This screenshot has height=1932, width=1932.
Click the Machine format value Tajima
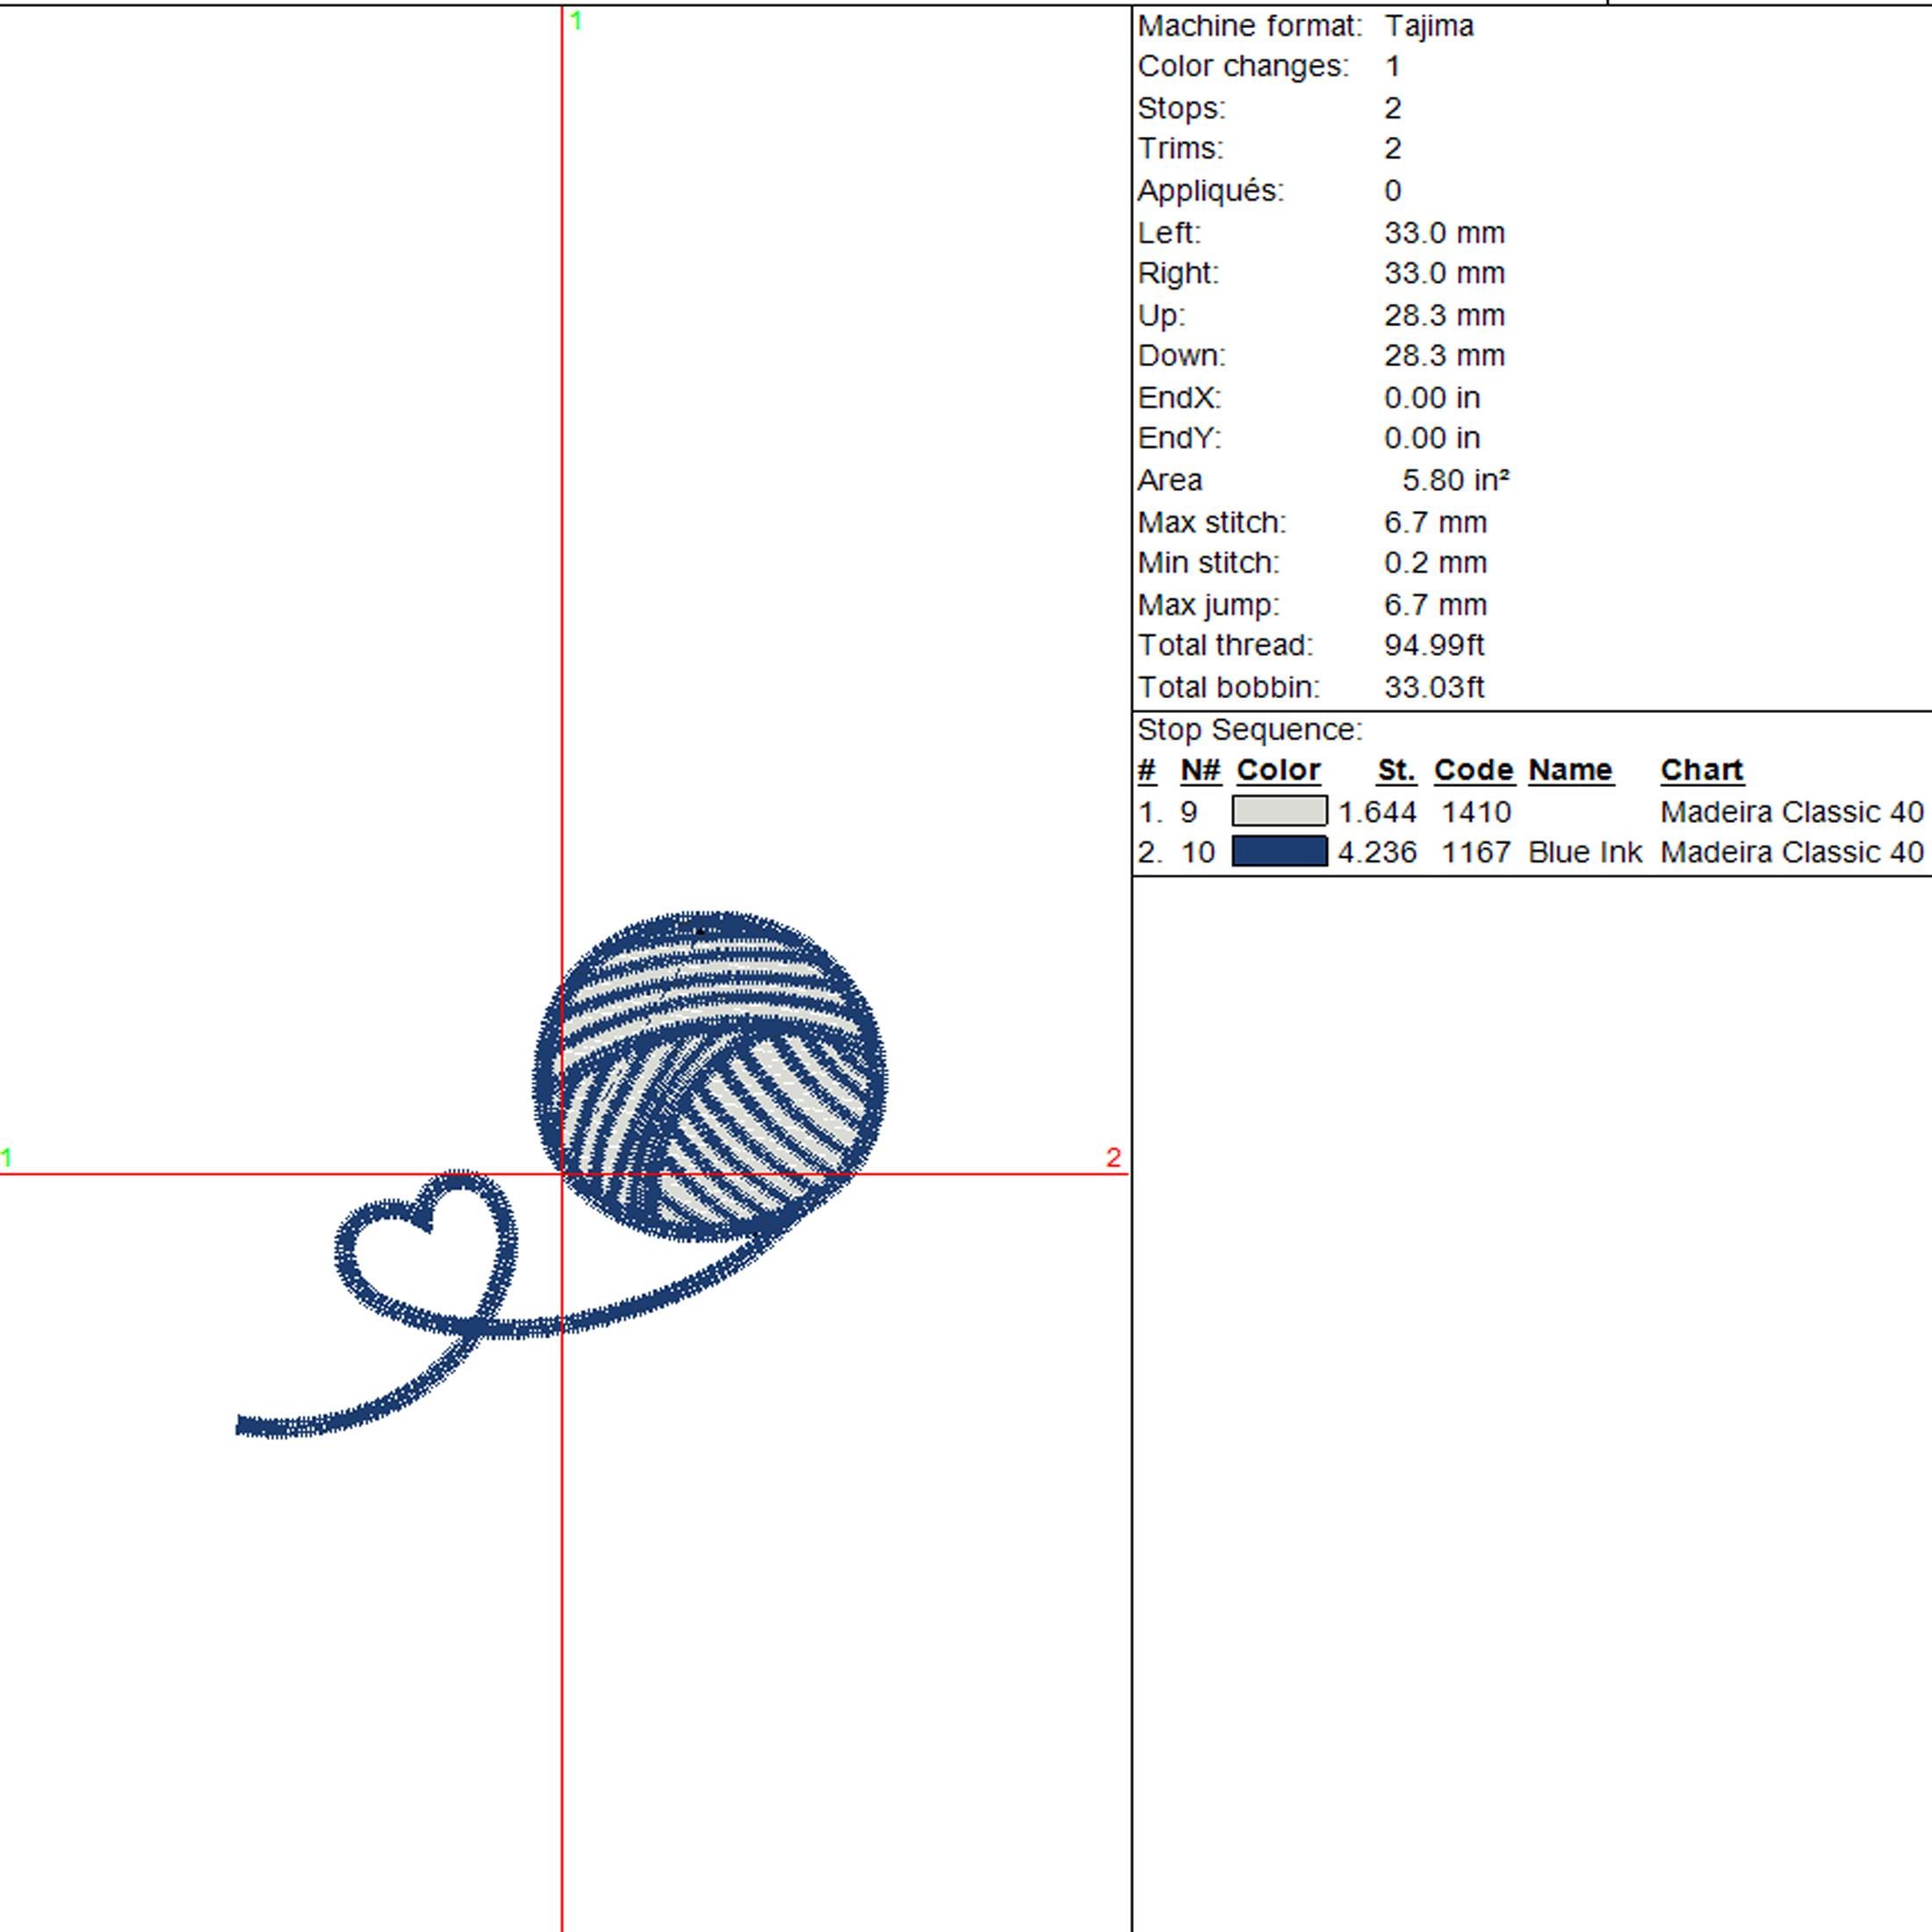coord(1428,26)
